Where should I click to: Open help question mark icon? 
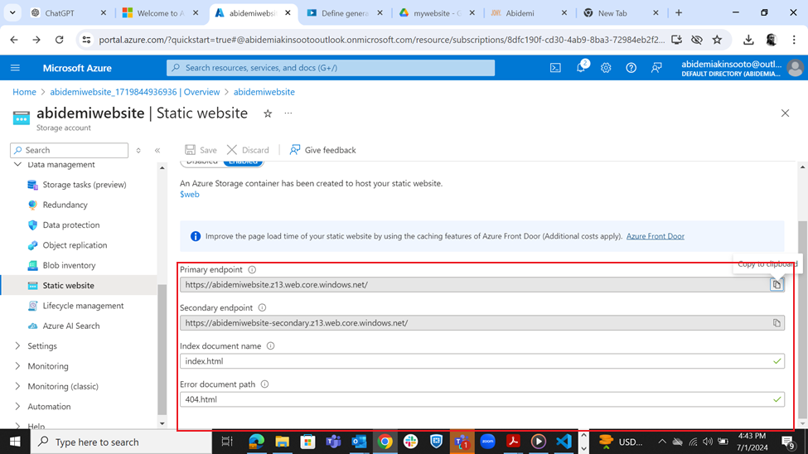[631, 67]
